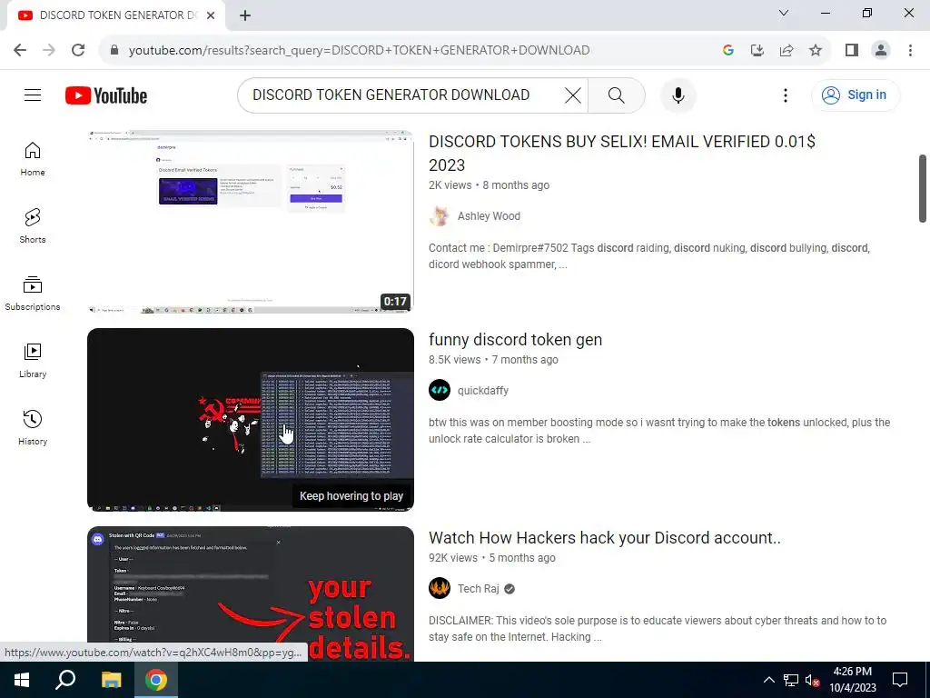Click the 2K views • 8 months ago text
Viewport: 930px width, 698px height.
point(489,185)
